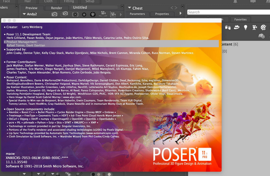Click the Area Render dashed-camera icon

click(x=65, y=14)
